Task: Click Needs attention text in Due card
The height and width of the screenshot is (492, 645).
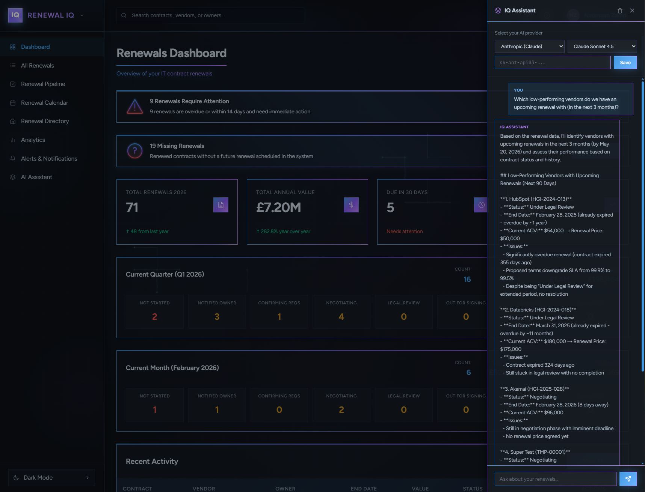Action: pyautogui.click(x=405, y=232)
